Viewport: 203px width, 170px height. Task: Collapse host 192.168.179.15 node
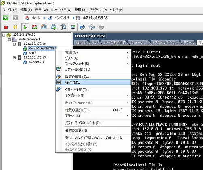click(x=14, y=57)
